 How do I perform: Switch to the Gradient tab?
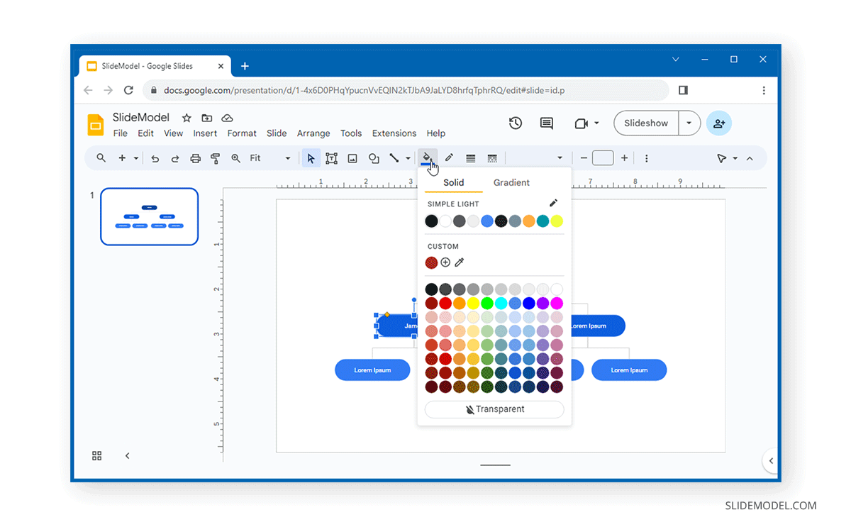[x=511, y=182]
